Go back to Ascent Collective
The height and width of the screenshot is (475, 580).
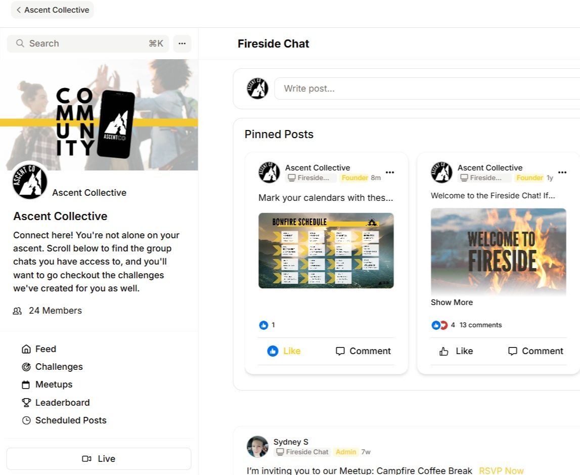click(53, 10)
